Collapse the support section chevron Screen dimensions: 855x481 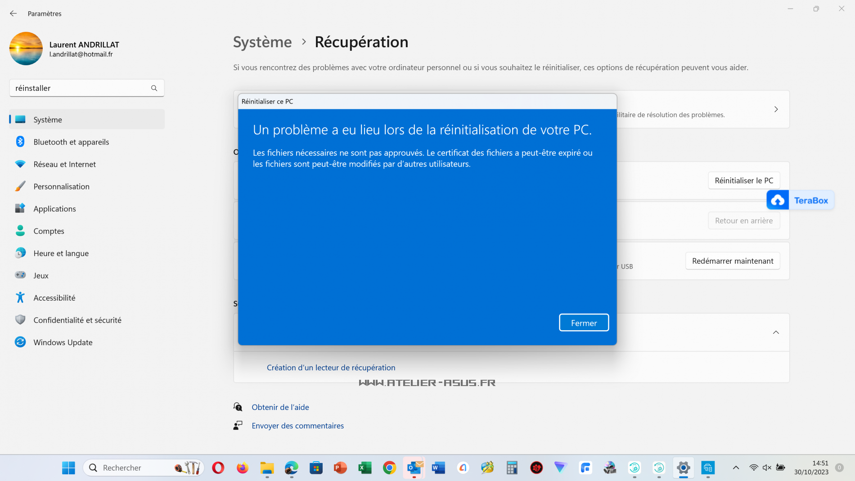(x=776, y=333)
